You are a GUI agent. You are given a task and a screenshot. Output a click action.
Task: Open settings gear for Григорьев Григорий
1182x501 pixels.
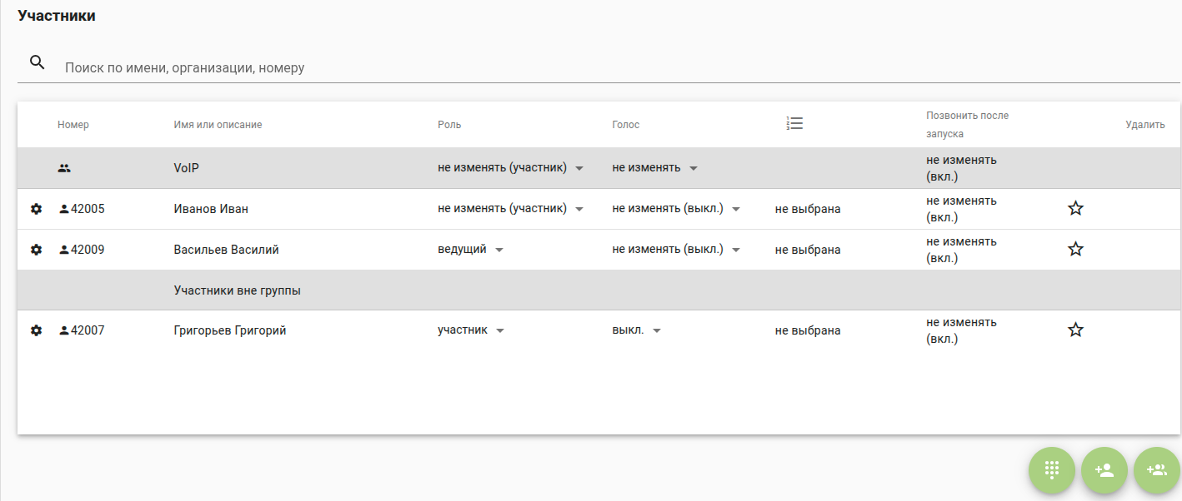tap(36, 330)
